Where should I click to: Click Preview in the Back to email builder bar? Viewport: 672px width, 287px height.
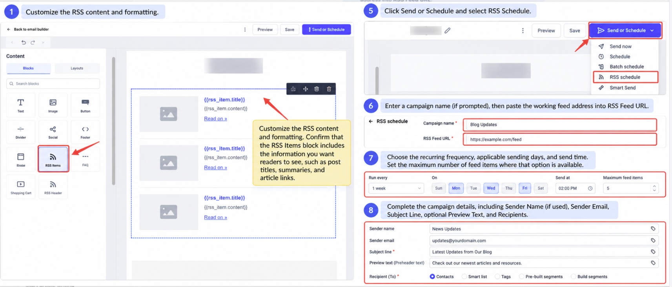(x=265, y=30)
